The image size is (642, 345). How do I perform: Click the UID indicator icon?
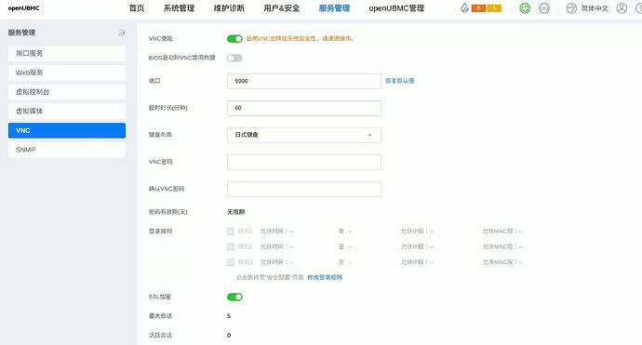click(544, 8)
